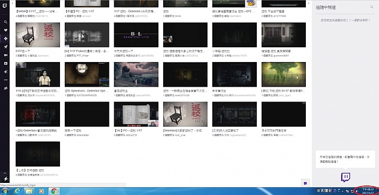The image size is (379, 195).
Task: Open the last-row thumbnail below the red-lit stream
Action: [x=38, y=154]
